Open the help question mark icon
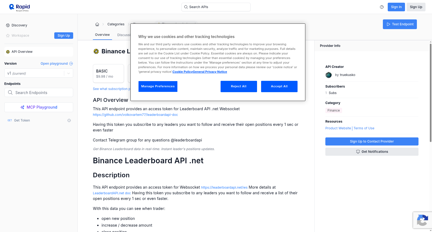432x232 pixels. click(382, 7)
